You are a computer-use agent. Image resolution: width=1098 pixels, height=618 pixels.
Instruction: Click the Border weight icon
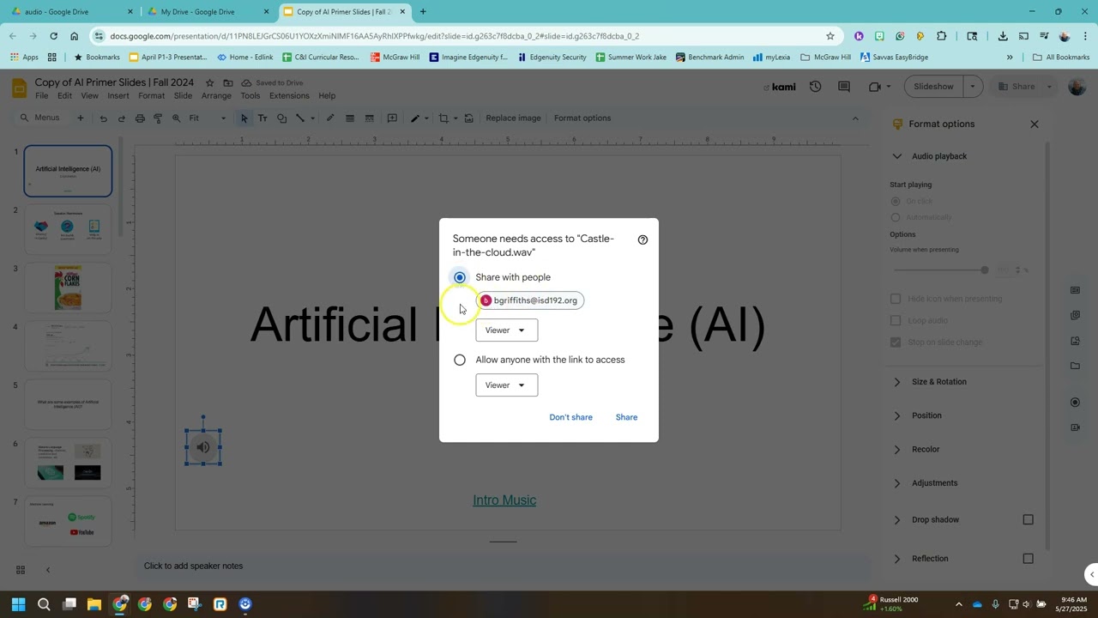point(350,118)
